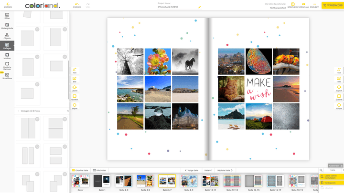Image resolution: width=344 pixels, height=193 pixels.
Task: Collapse the panel with Ausblenden
Action: [333, 166]
